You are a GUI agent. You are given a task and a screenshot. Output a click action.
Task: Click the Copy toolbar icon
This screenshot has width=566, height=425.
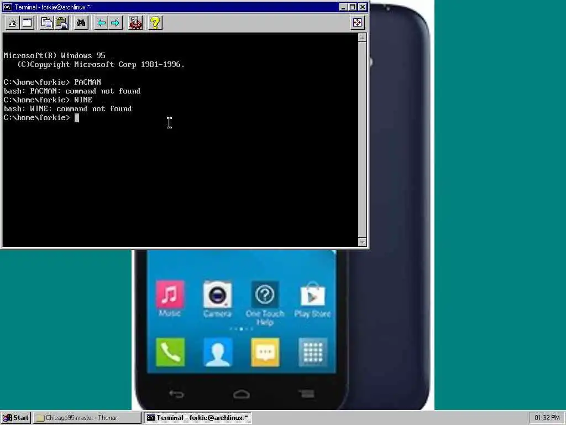click(x=46, y=23)
